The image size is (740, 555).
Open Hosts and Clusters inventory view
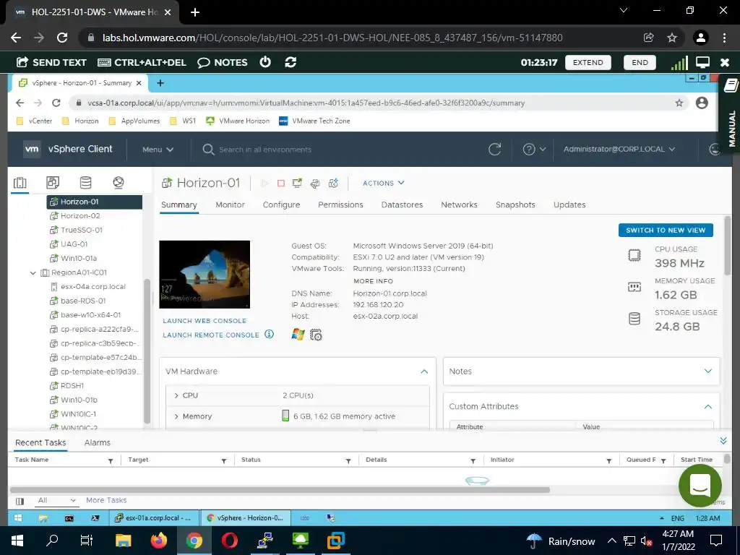coord(20,183)
